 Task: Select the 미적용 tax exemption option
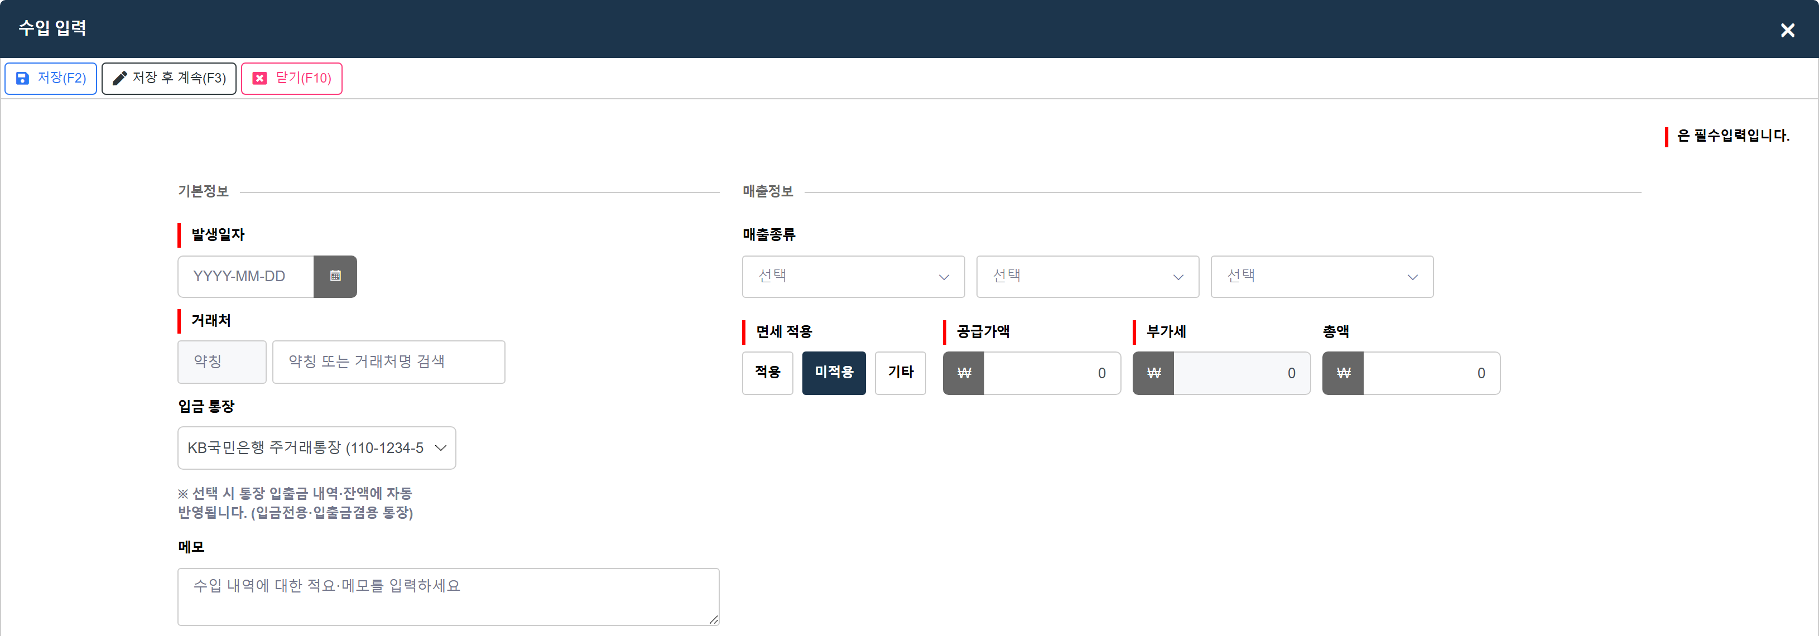(834, 373)
